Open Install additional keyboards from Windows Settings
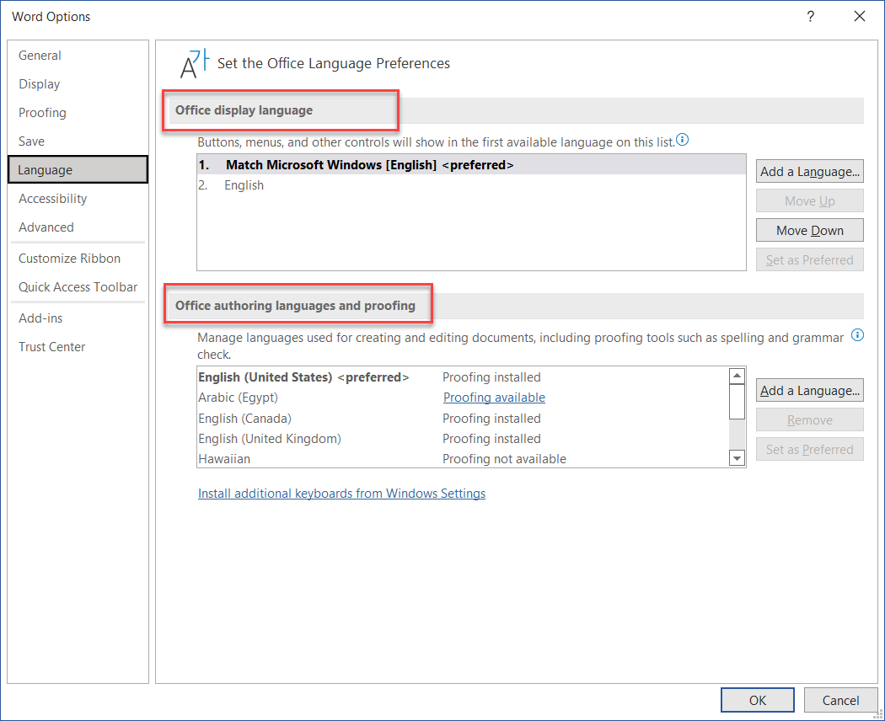Viewport: 885px width, 721px height. point(341,493)
